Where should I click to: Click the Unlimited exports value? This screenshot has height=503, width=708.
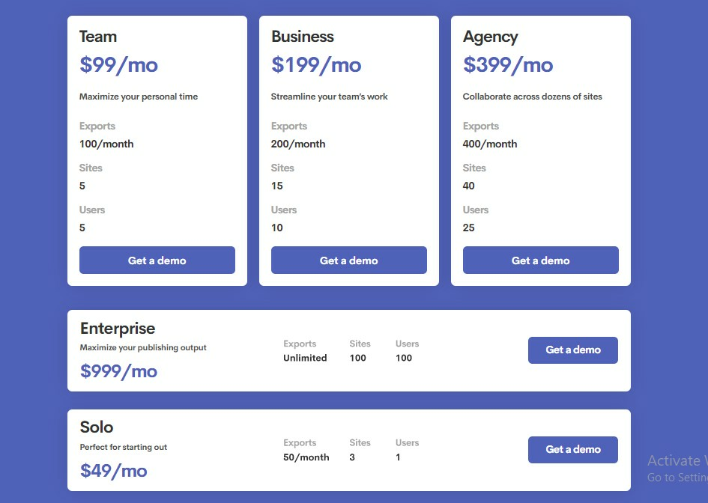point(305,358)
